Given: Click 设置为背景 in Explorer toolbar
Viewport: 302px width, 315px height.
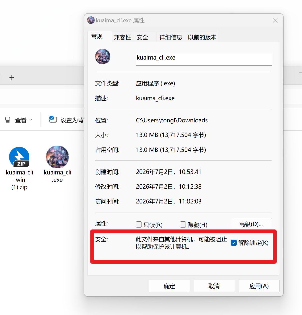Looking at the screenshot, I should (x=72, y=120).
